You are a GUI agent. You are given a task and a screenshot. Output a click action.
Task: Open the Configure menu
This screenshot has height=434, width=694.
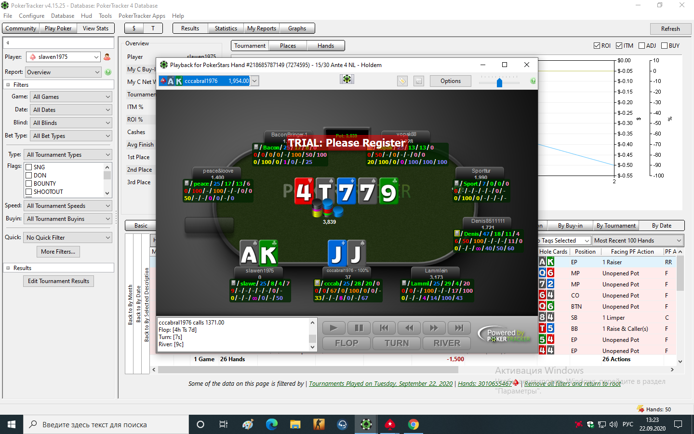[32, 16]
